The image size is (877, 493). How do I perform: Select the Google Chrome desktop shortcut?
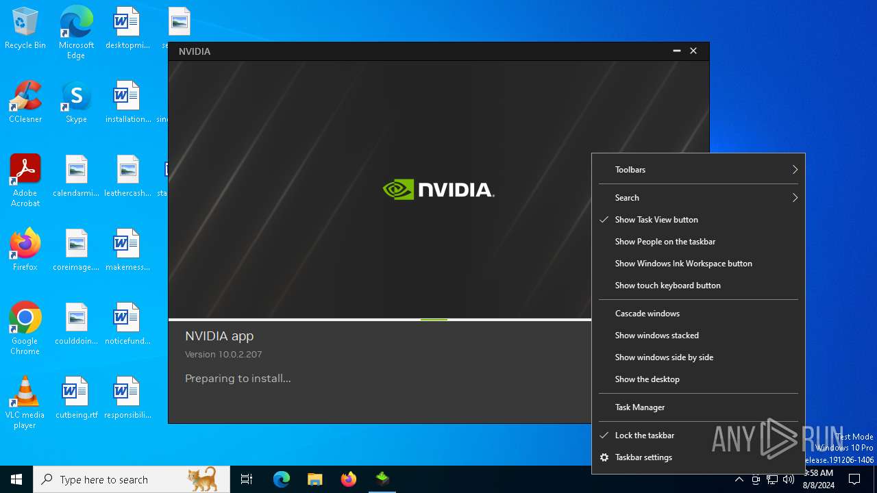[x=25, y=329]
